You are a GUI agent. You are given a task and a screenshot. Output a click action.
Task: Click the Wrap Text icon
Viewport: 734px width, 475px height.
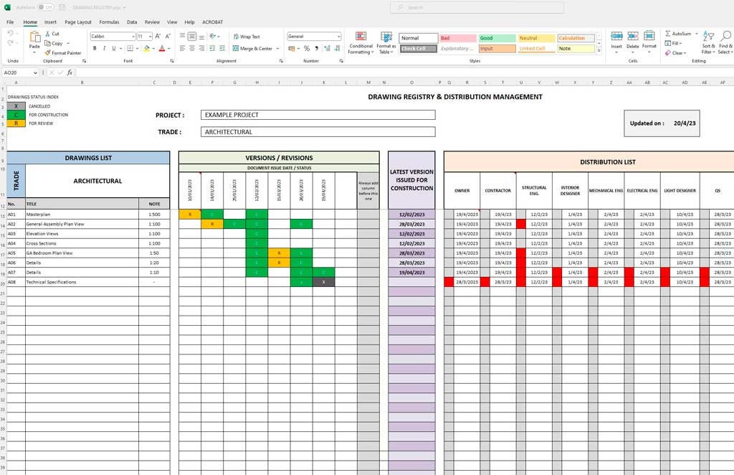pyautogui.click(x=237, y=35)
